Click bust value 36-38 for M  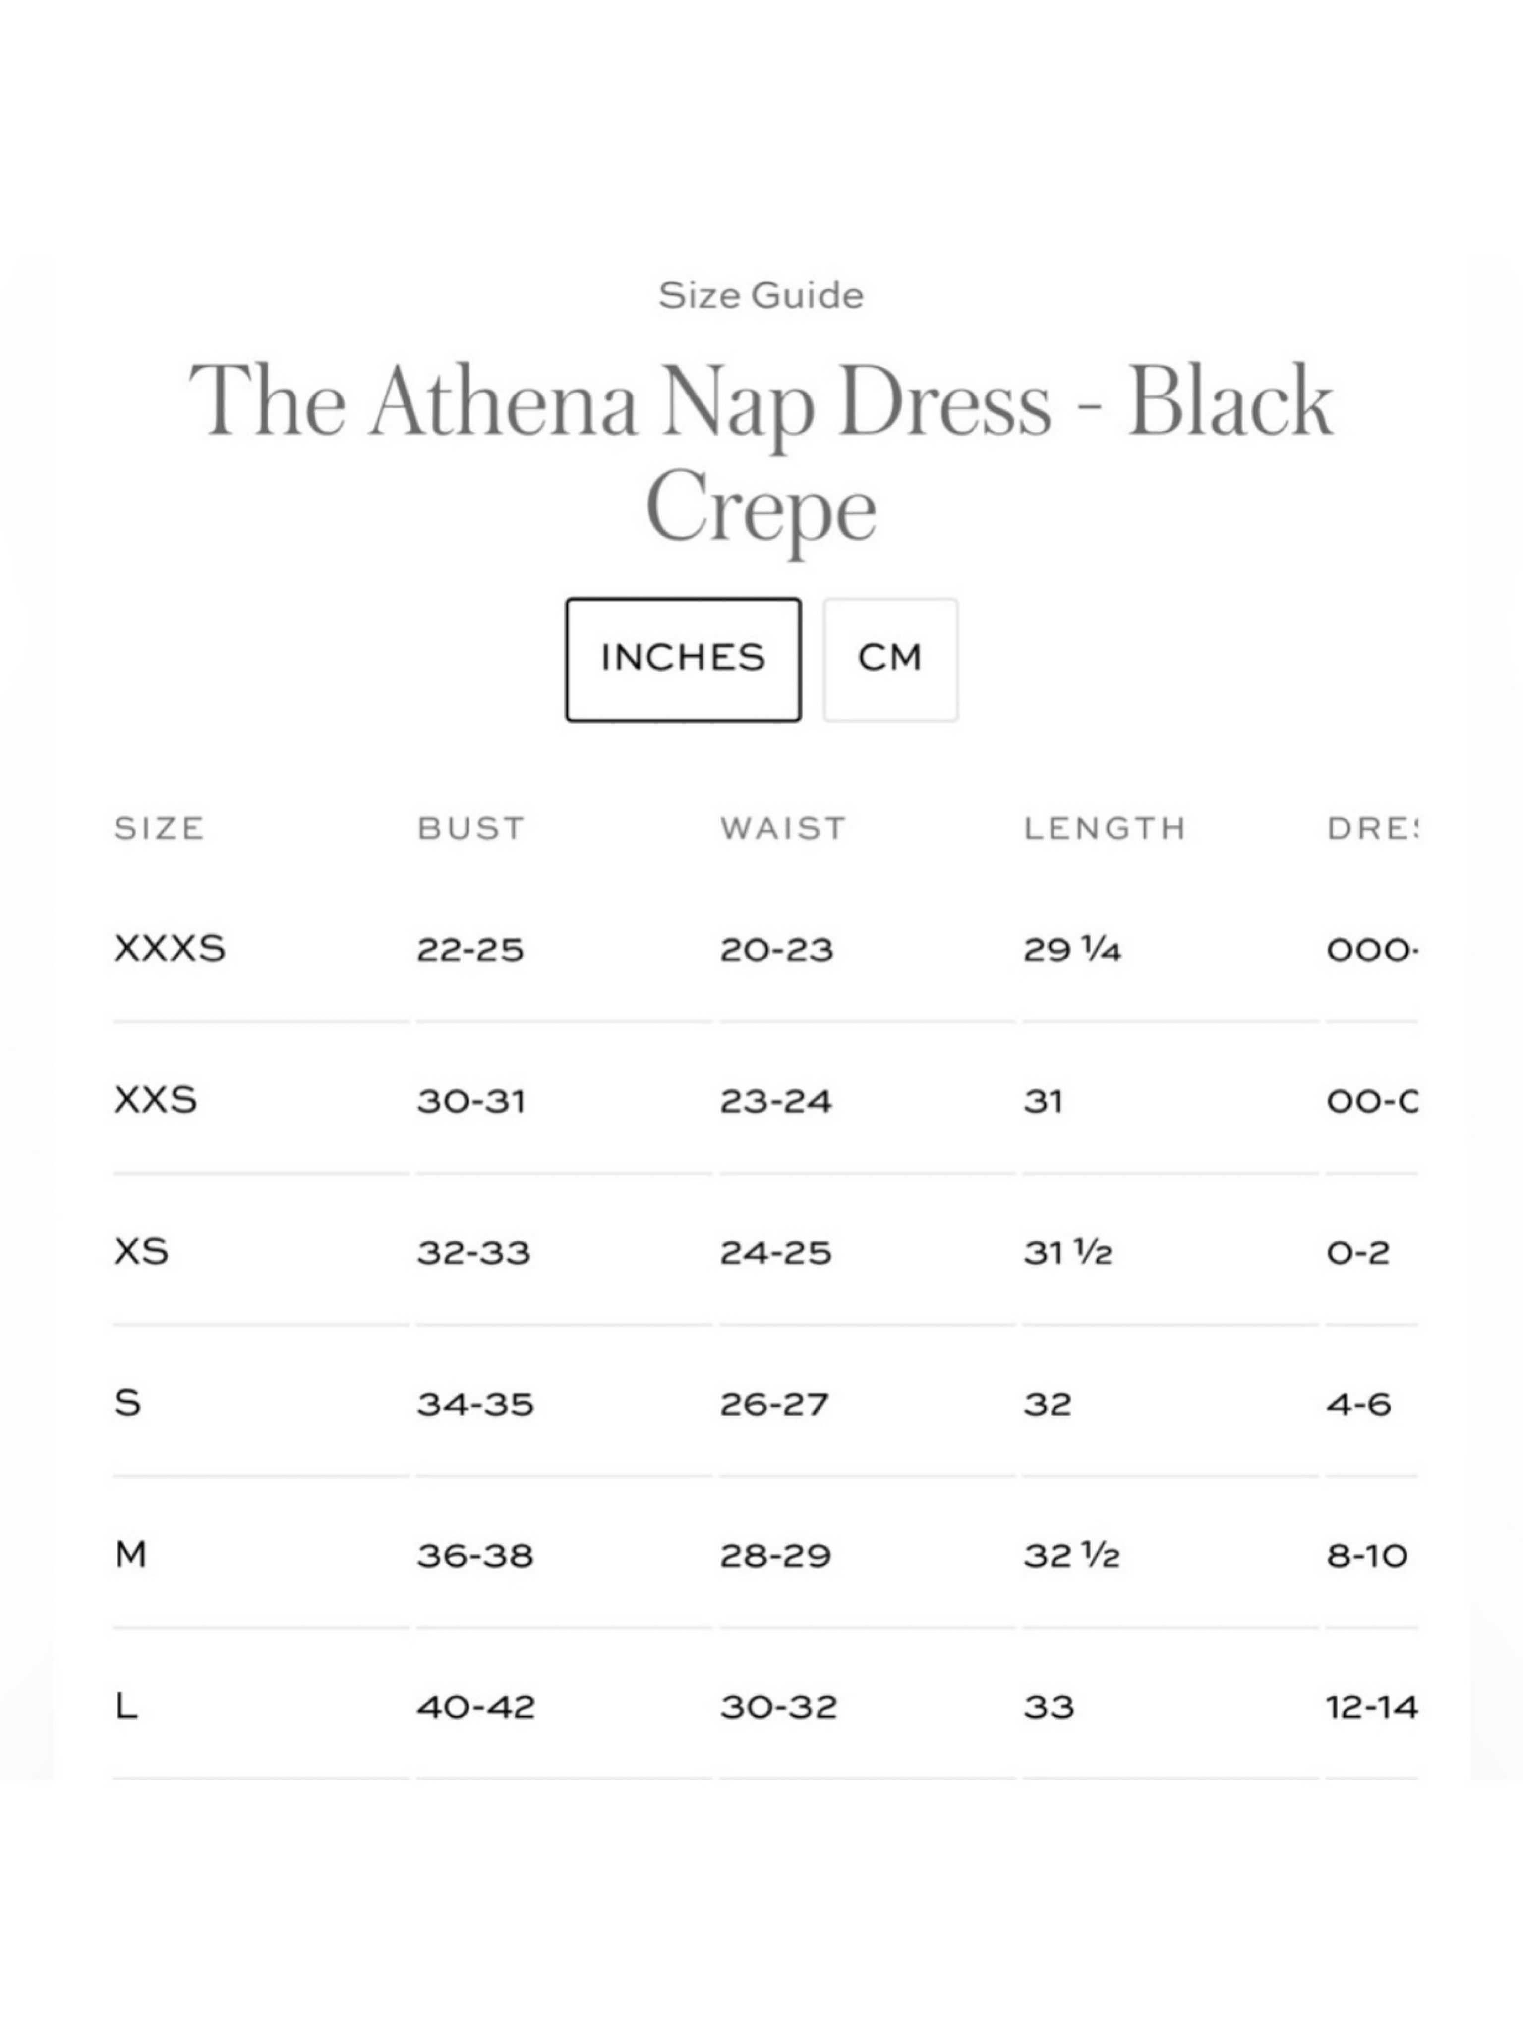(474, 1555)
